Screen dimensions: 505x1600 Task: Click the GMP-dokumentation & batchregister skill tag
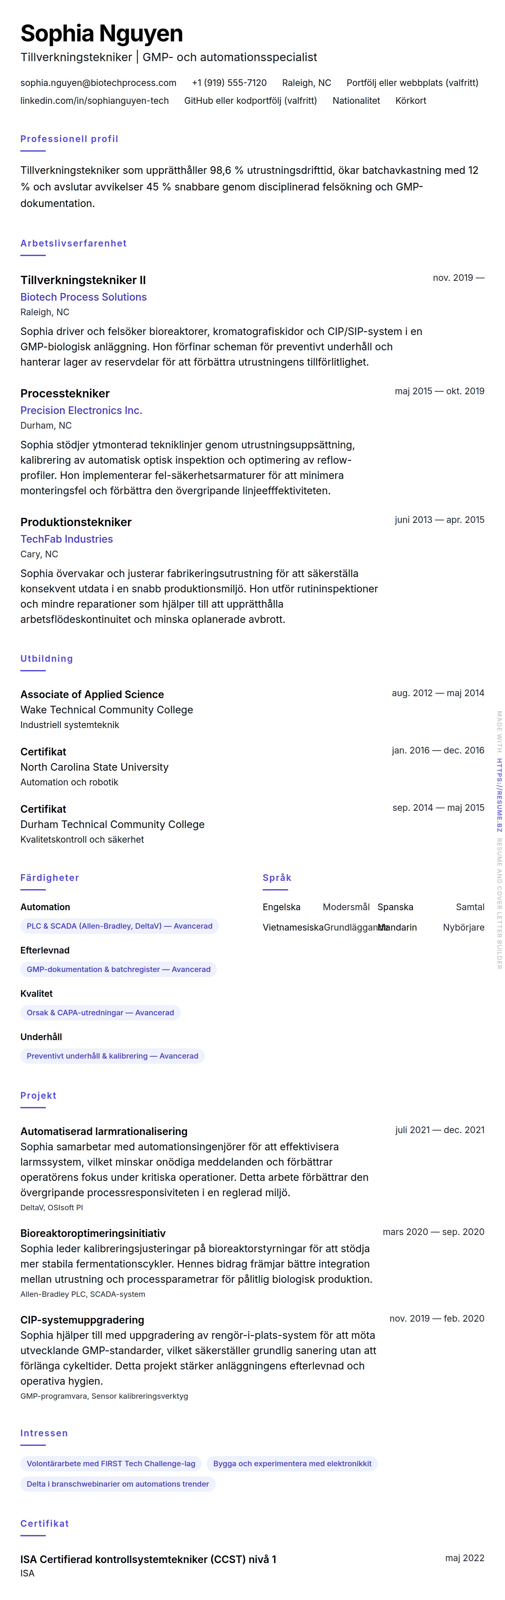119,969
